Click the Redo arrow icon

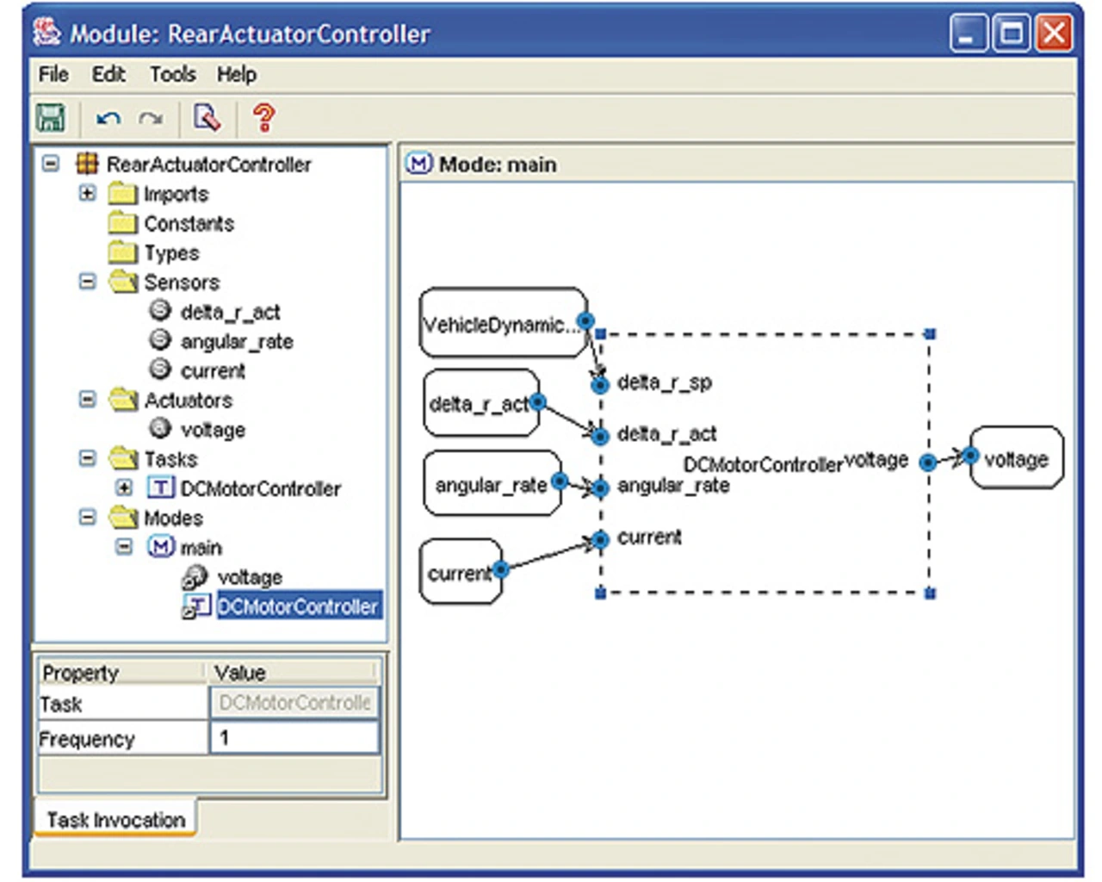point(152,118)
